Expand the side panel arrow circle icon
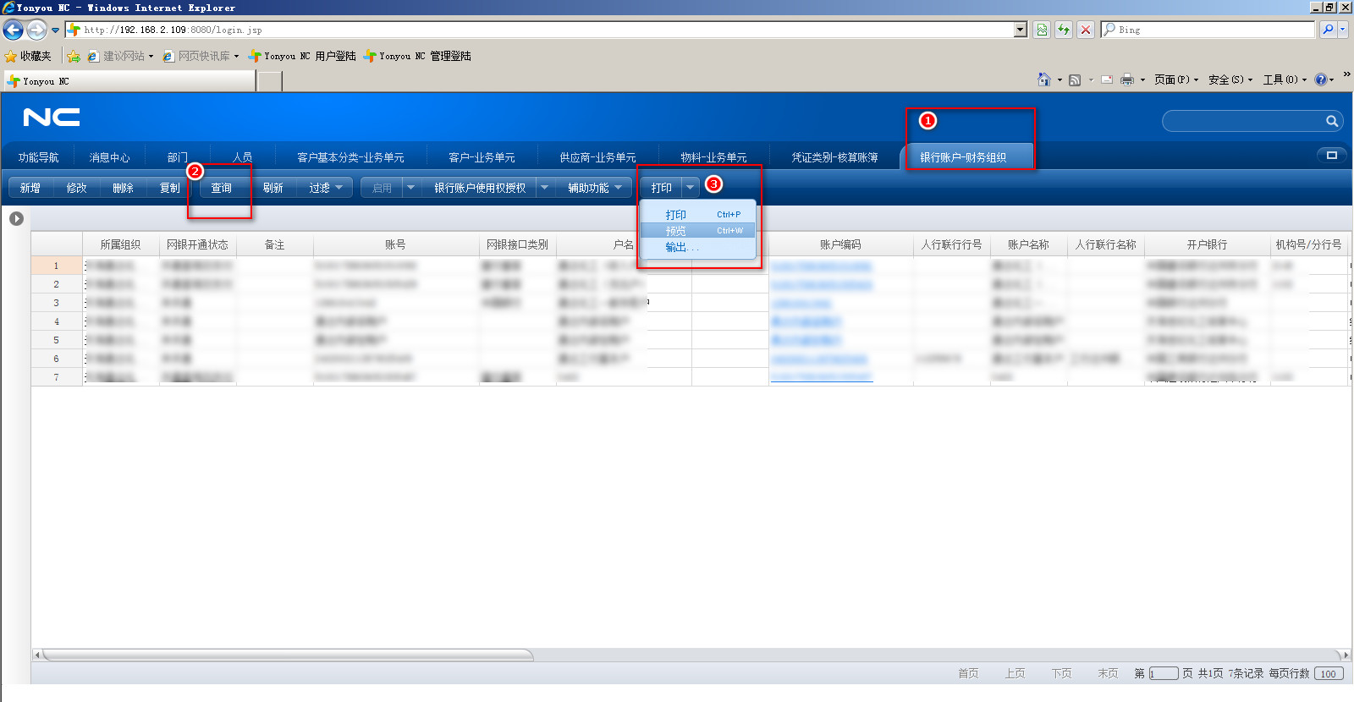Viewport: 1354px width, 702px height. 16,218
